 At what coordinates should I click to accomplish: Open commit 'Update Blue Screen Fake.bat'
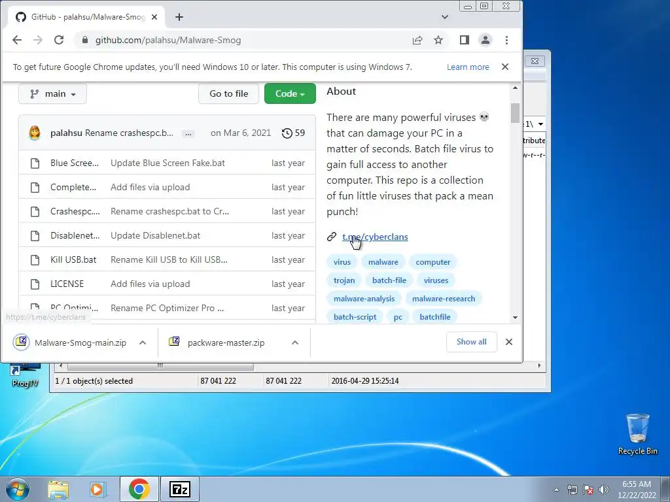pos(167,163)
